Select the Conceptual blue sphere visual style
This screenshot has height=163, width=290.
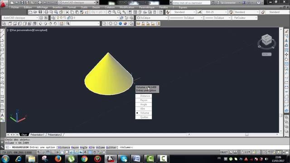click(121, 24)
